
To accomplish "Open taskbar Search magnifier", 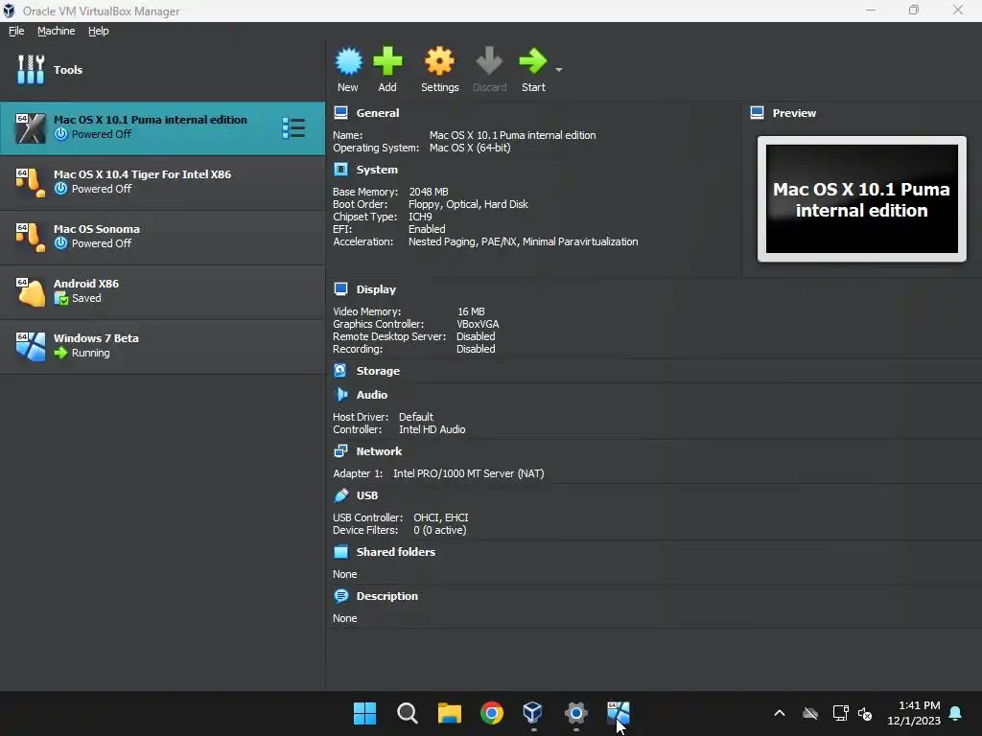I will click(x=407, y=713).
